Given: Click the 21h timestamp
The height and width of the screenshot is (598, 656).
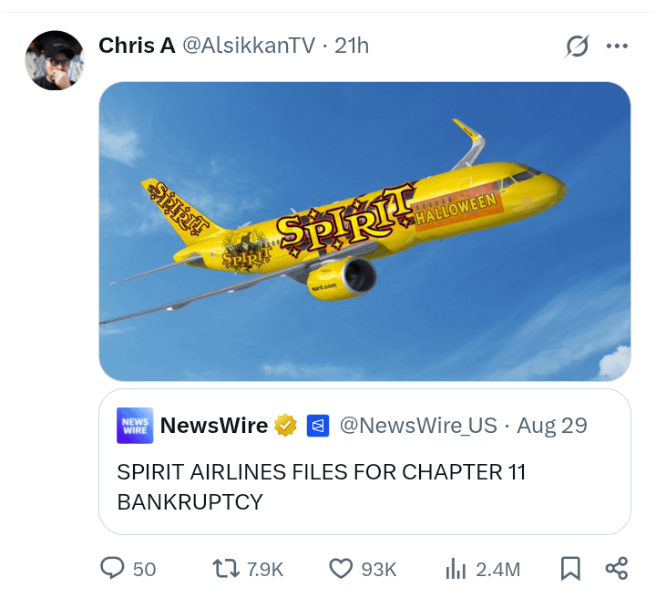Looking at the screenshot, I should pos(352,46).
